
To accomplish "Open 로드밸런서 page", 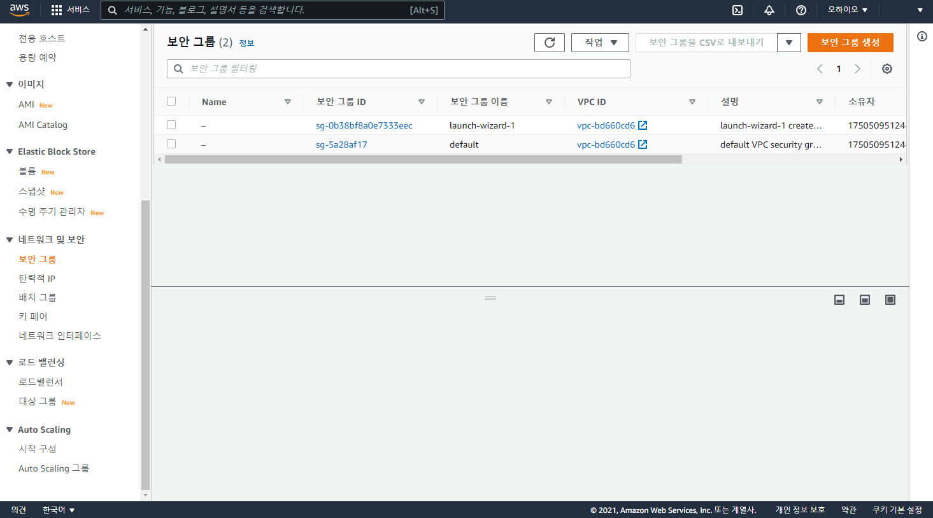I will tap(41, 382).
